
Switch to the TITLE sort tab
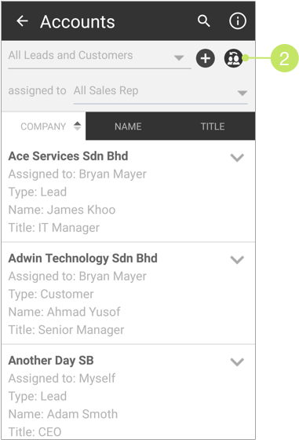[213, 126]
